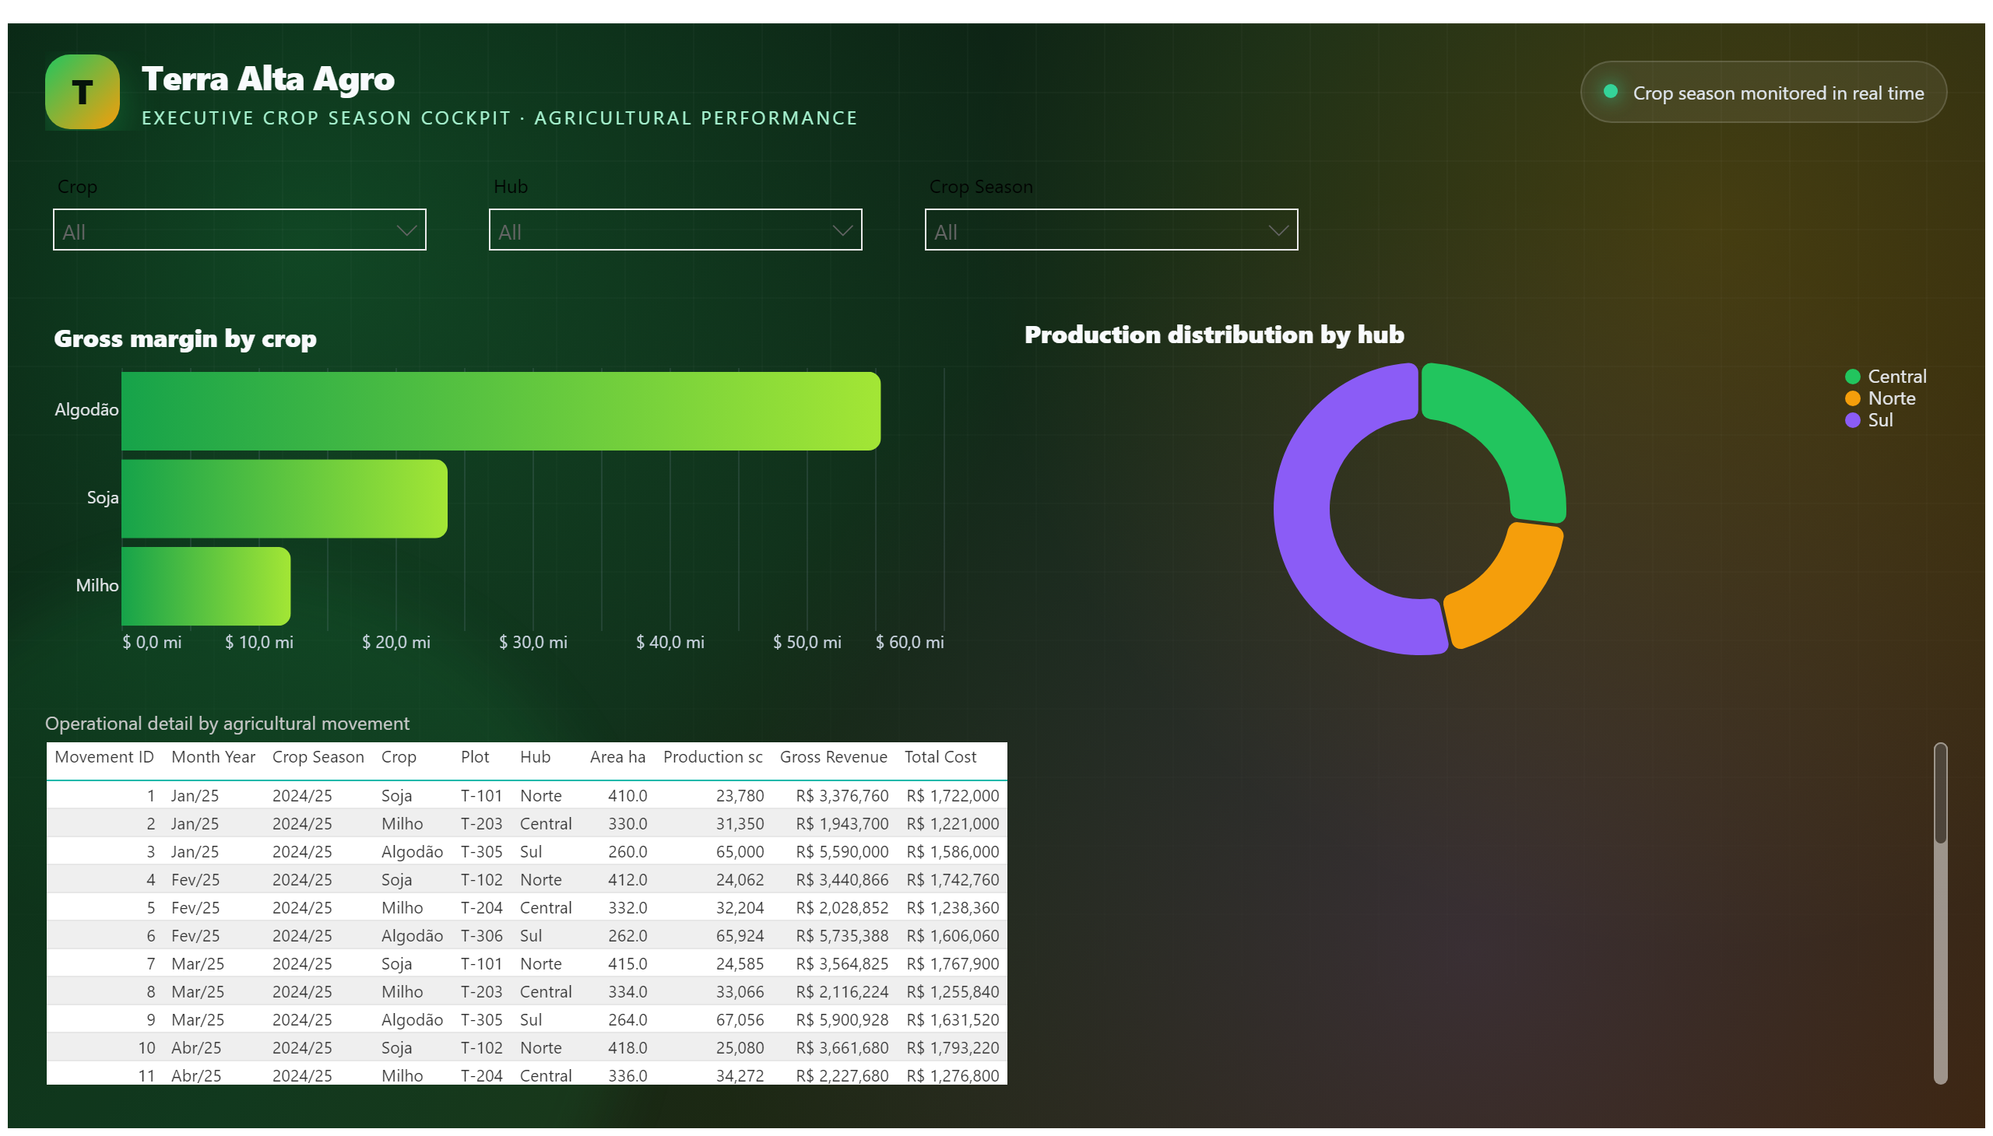The width and height of the screenshot is (1993, 1136).
Task: Sort by Movement ID column header
Action: coord(104,757)
